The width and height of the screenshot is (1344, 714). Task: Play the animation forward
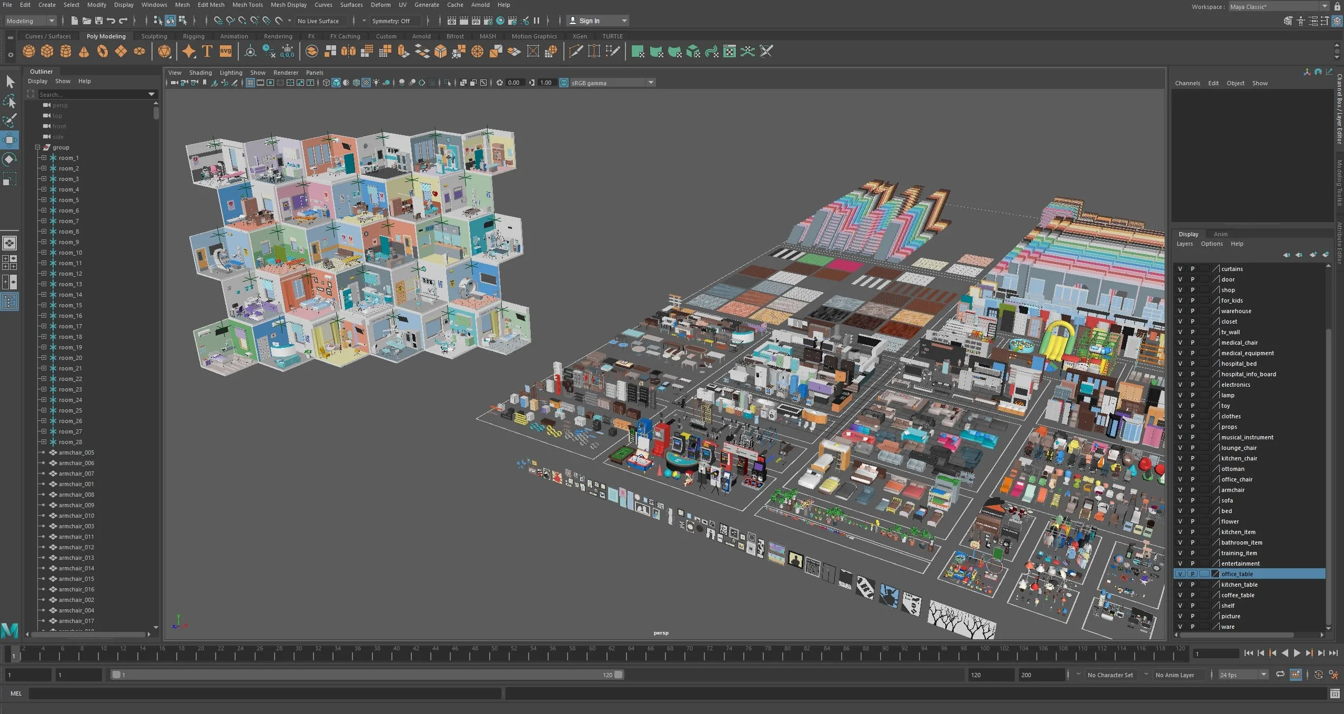(x=1297, y=653)
